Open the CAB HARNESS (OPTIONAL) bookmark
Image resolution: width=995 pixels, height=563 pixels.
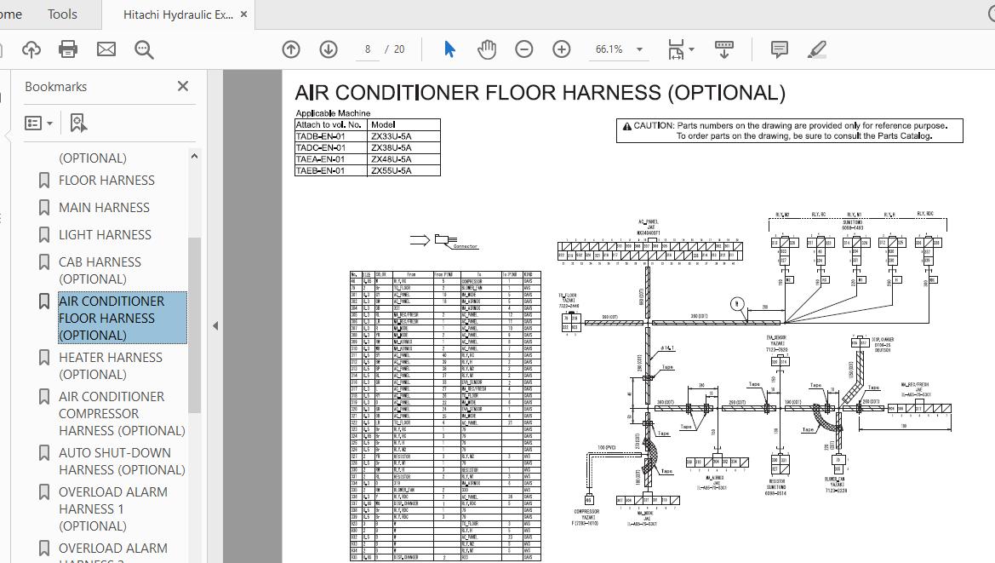pyautogui.click(x=100, y=270)
